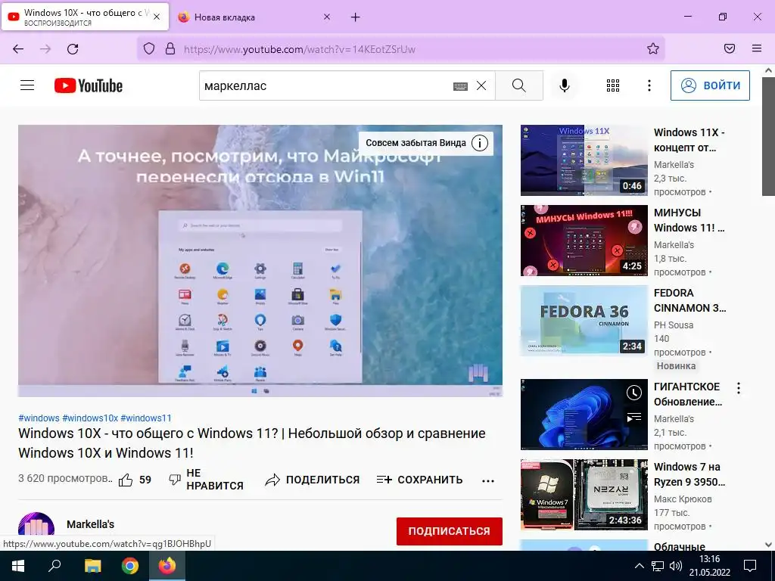Save video to playlist СОХРАНИТЬ
775x581 pixels.
419,480
